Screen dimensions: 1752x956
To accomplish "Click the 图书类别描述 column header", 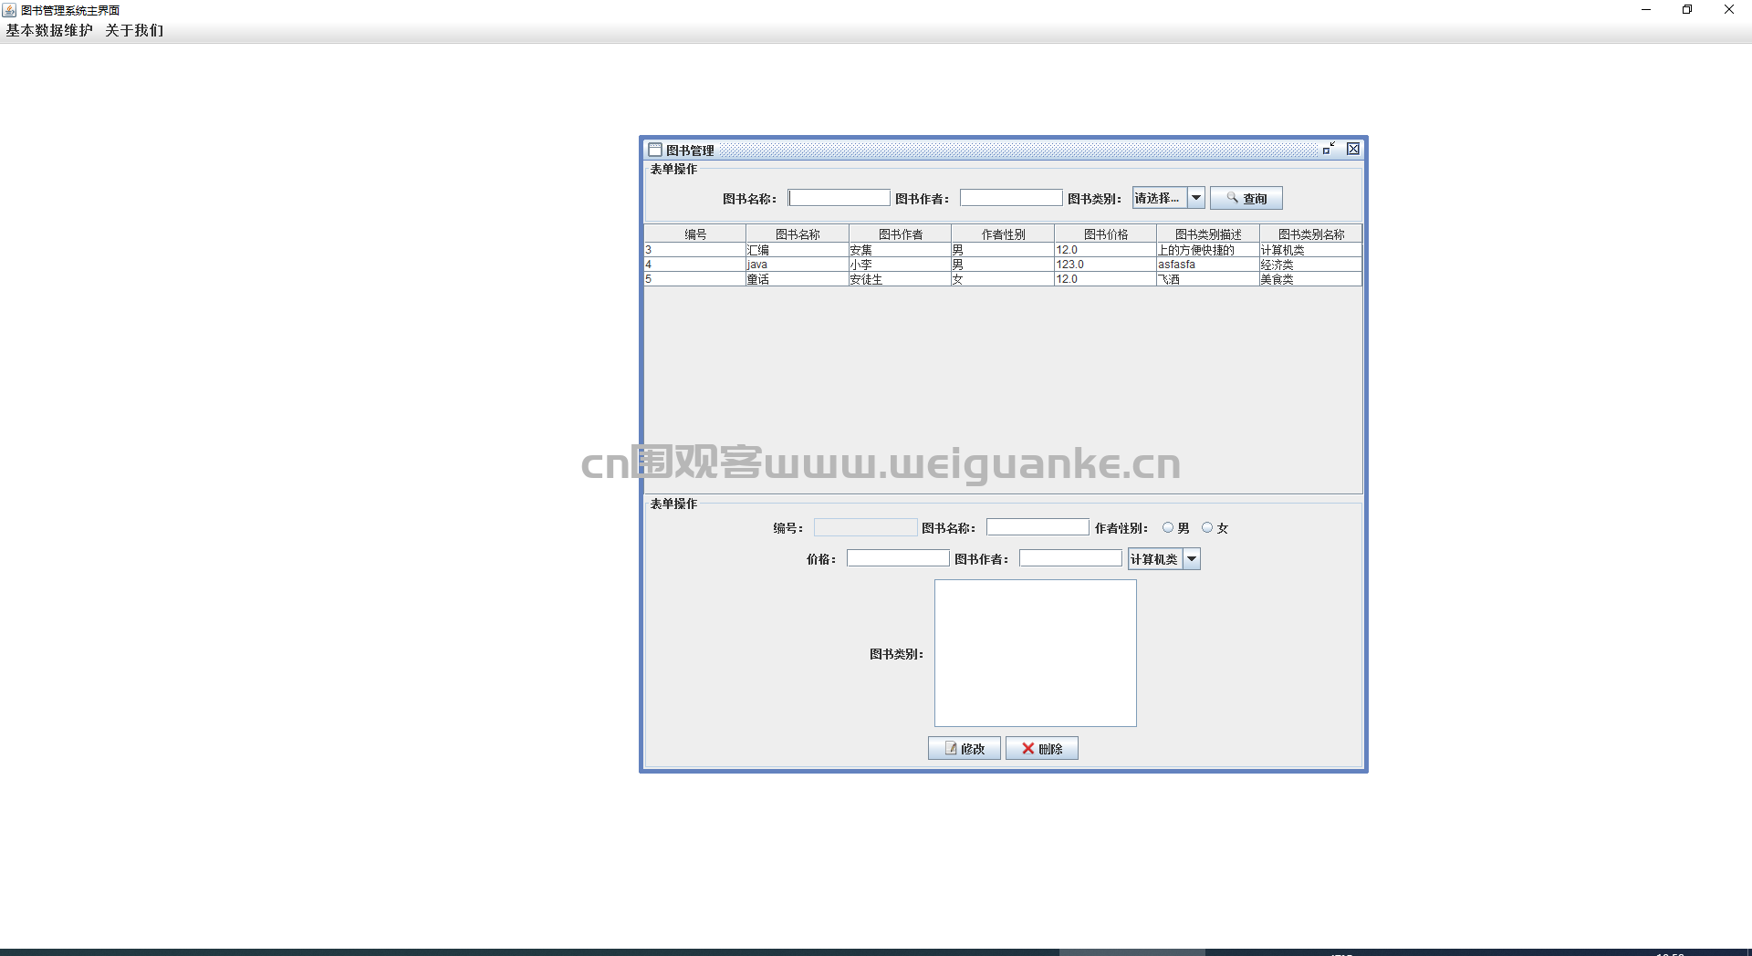I will coord(1208,234).
